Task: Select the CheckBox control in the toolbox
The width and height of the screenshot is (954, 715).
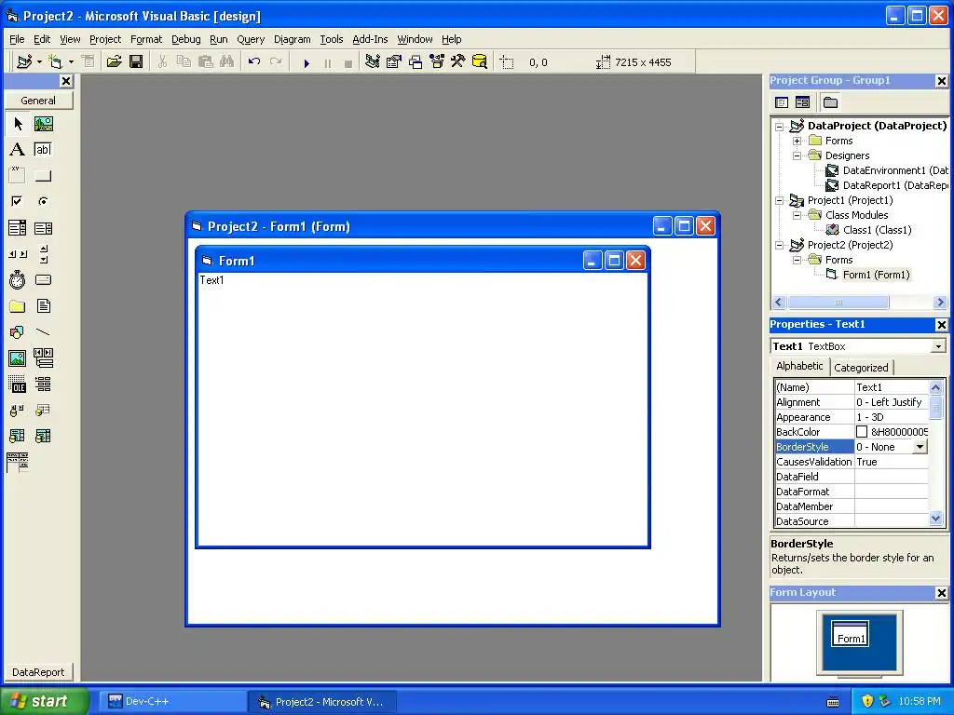Action: [x=17, y=201]
